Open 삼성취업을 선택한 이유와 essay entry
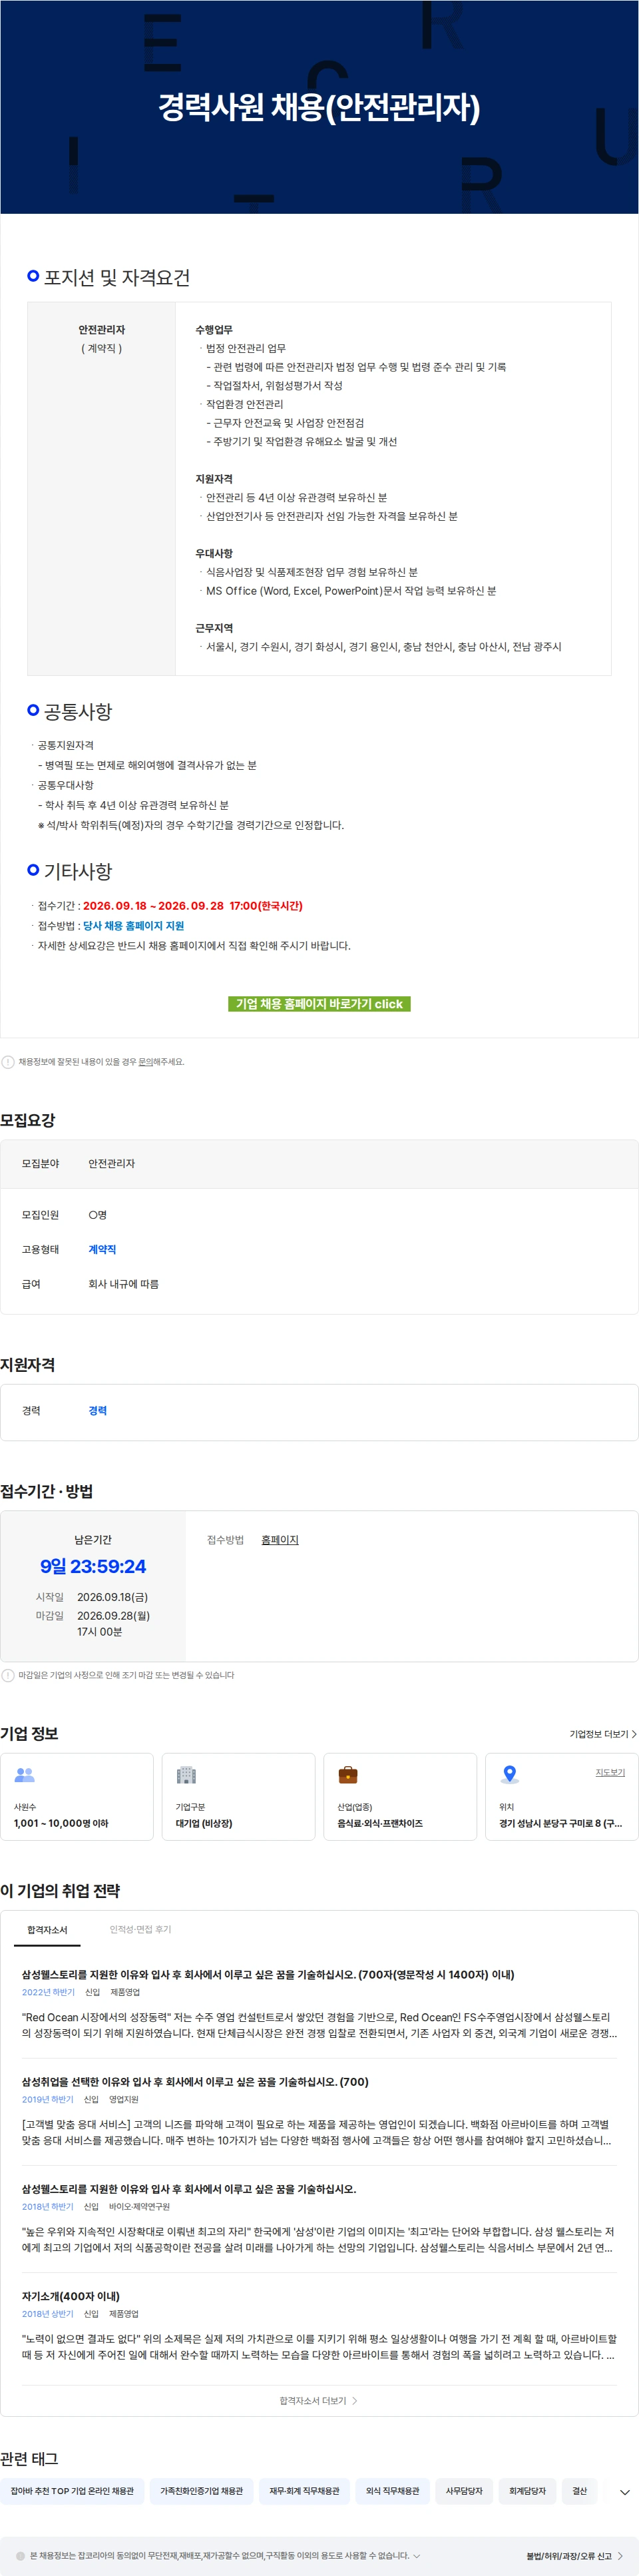 [x=195, y=2081]
